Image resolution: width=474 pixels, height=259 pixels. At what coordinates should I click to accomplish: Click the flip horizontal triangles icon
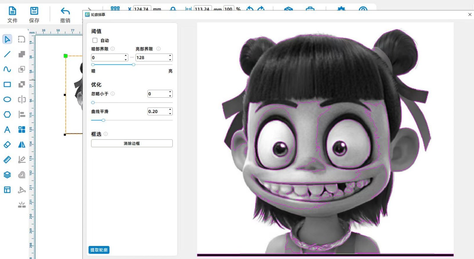click(22, 144)
